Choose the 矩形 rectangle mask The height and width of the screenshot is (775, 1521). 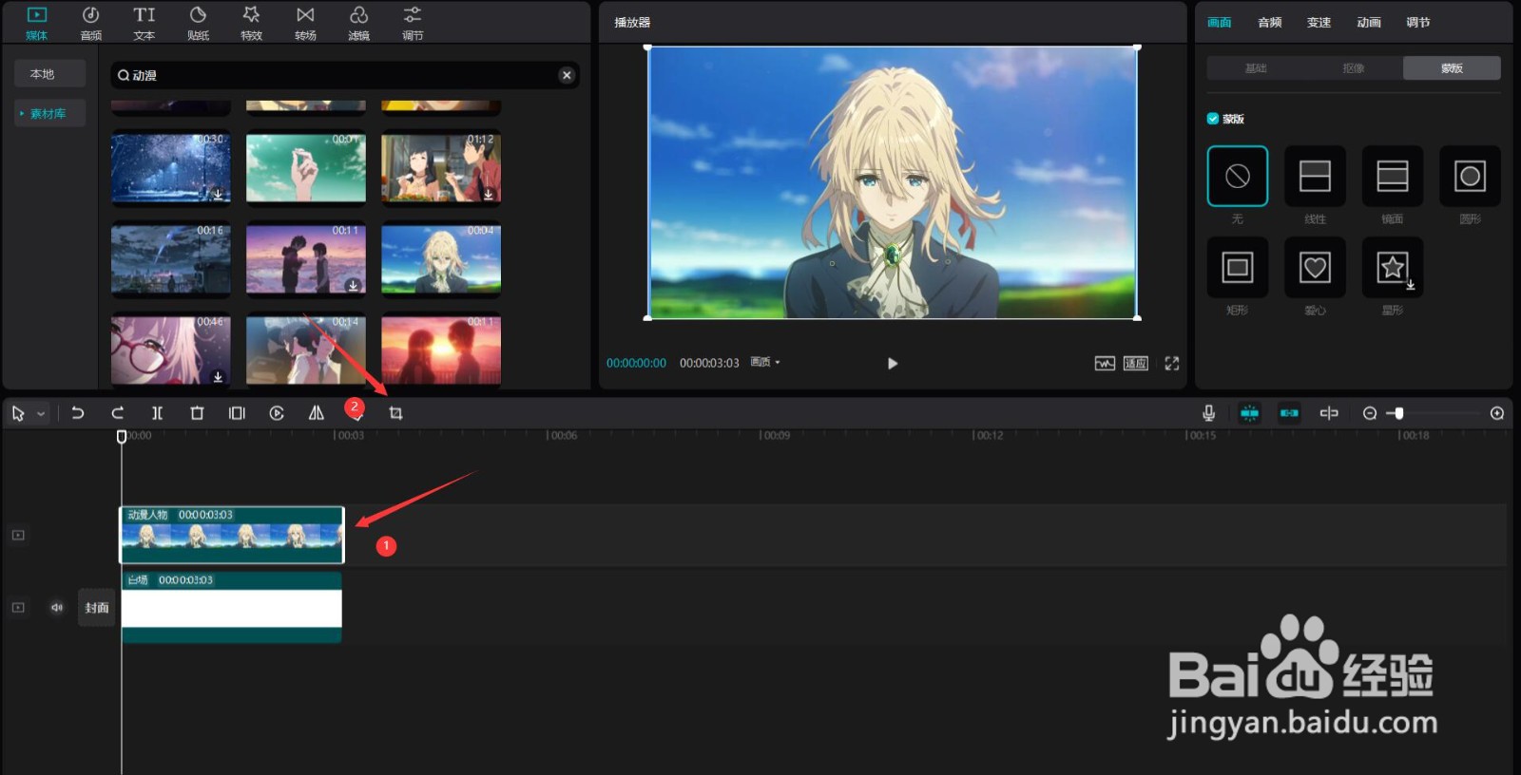point(1238,267)
